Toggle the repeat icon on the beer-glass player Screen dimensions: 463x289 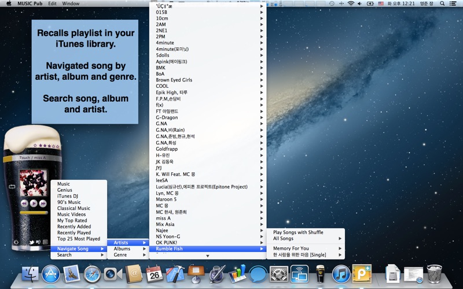(12, 187)
